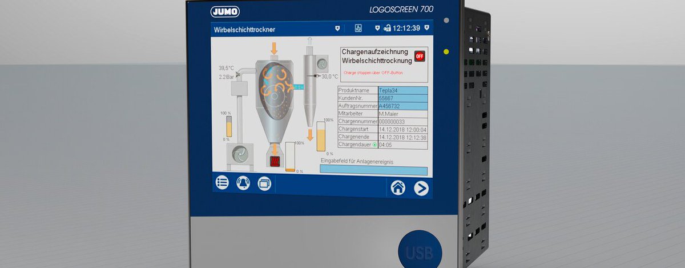Go to the next screen arrow
Image resolution: width=685 pixels, height=268 pixels.
coord(421,188)
